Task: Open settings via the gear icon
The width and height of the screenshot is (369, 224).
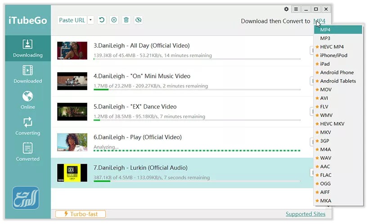Action: 287,9
